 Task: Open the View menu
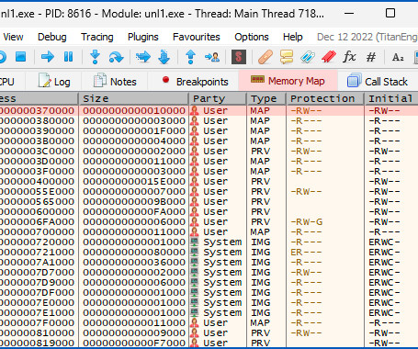(13, 37)
